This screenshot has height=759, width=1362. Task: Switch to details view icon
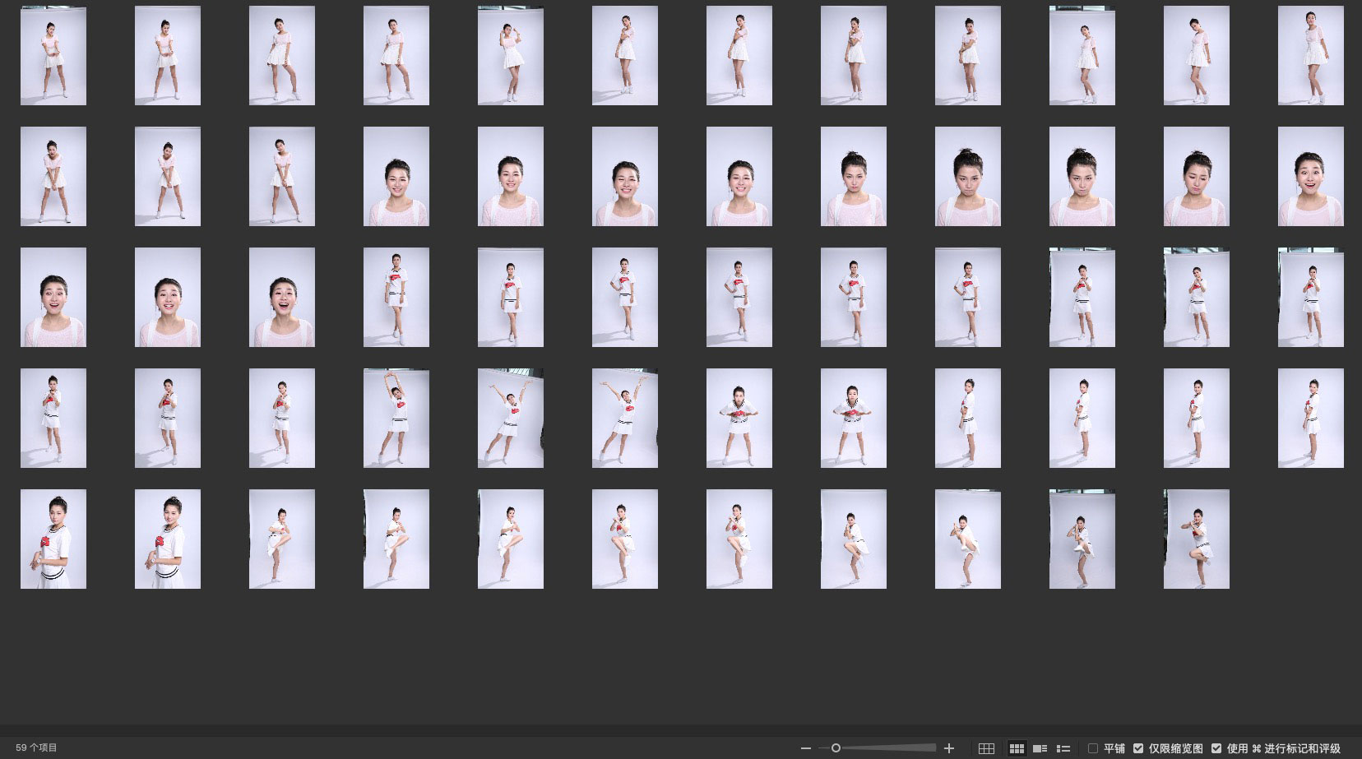pyautogui.click(x=1040, y=748)
